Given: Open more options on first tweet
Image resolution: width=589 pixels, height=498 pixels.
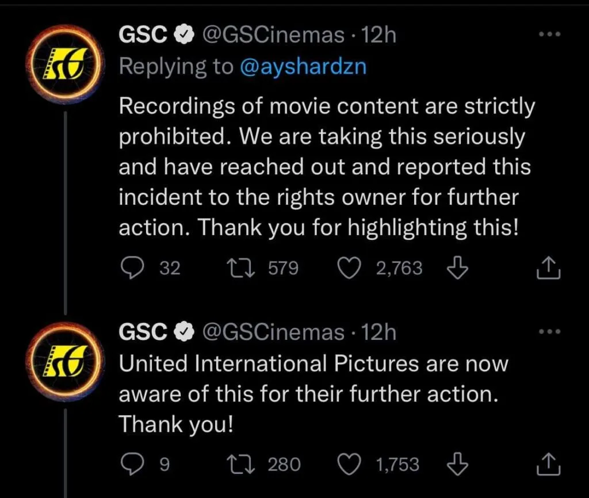Looking at the screenshot, I should click(x=548, y=35).
